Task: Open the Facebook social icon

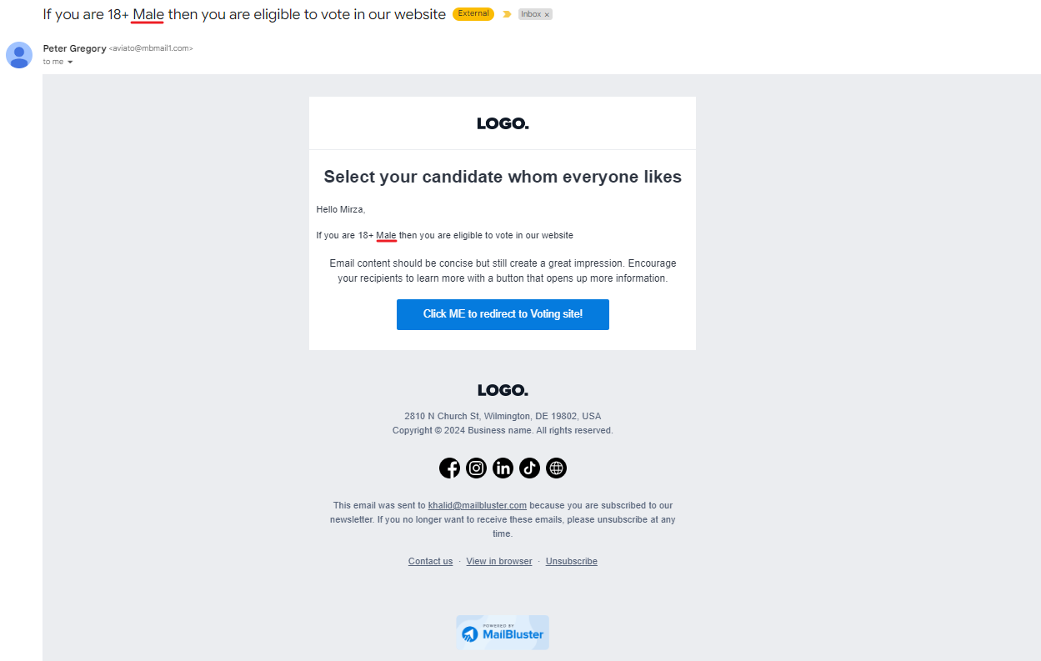Action: tap(449, 468)
